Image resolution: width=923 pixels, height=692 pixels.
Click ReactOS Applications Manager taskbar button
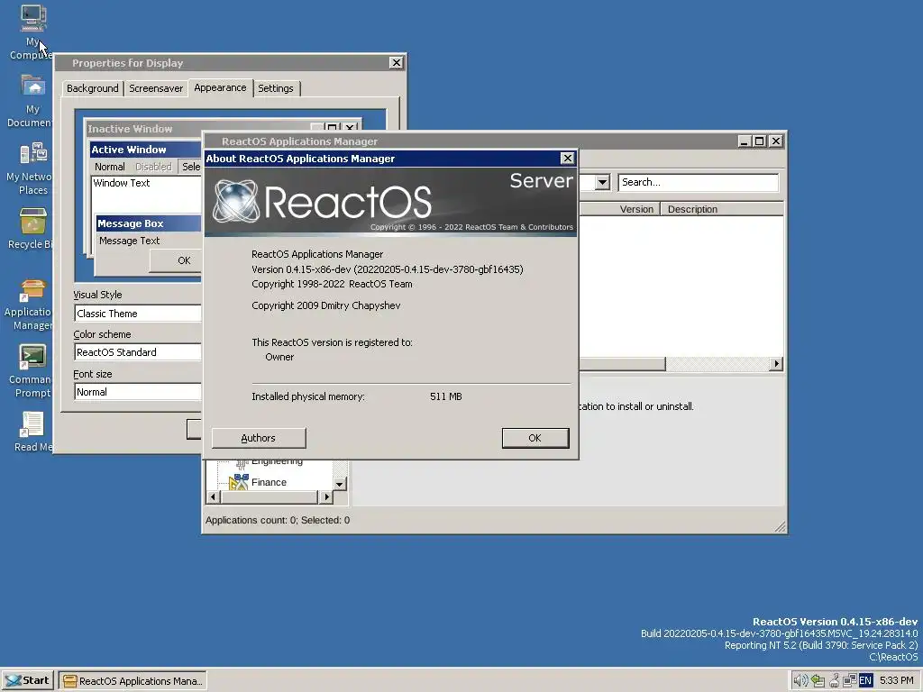(x=133, y=681)
